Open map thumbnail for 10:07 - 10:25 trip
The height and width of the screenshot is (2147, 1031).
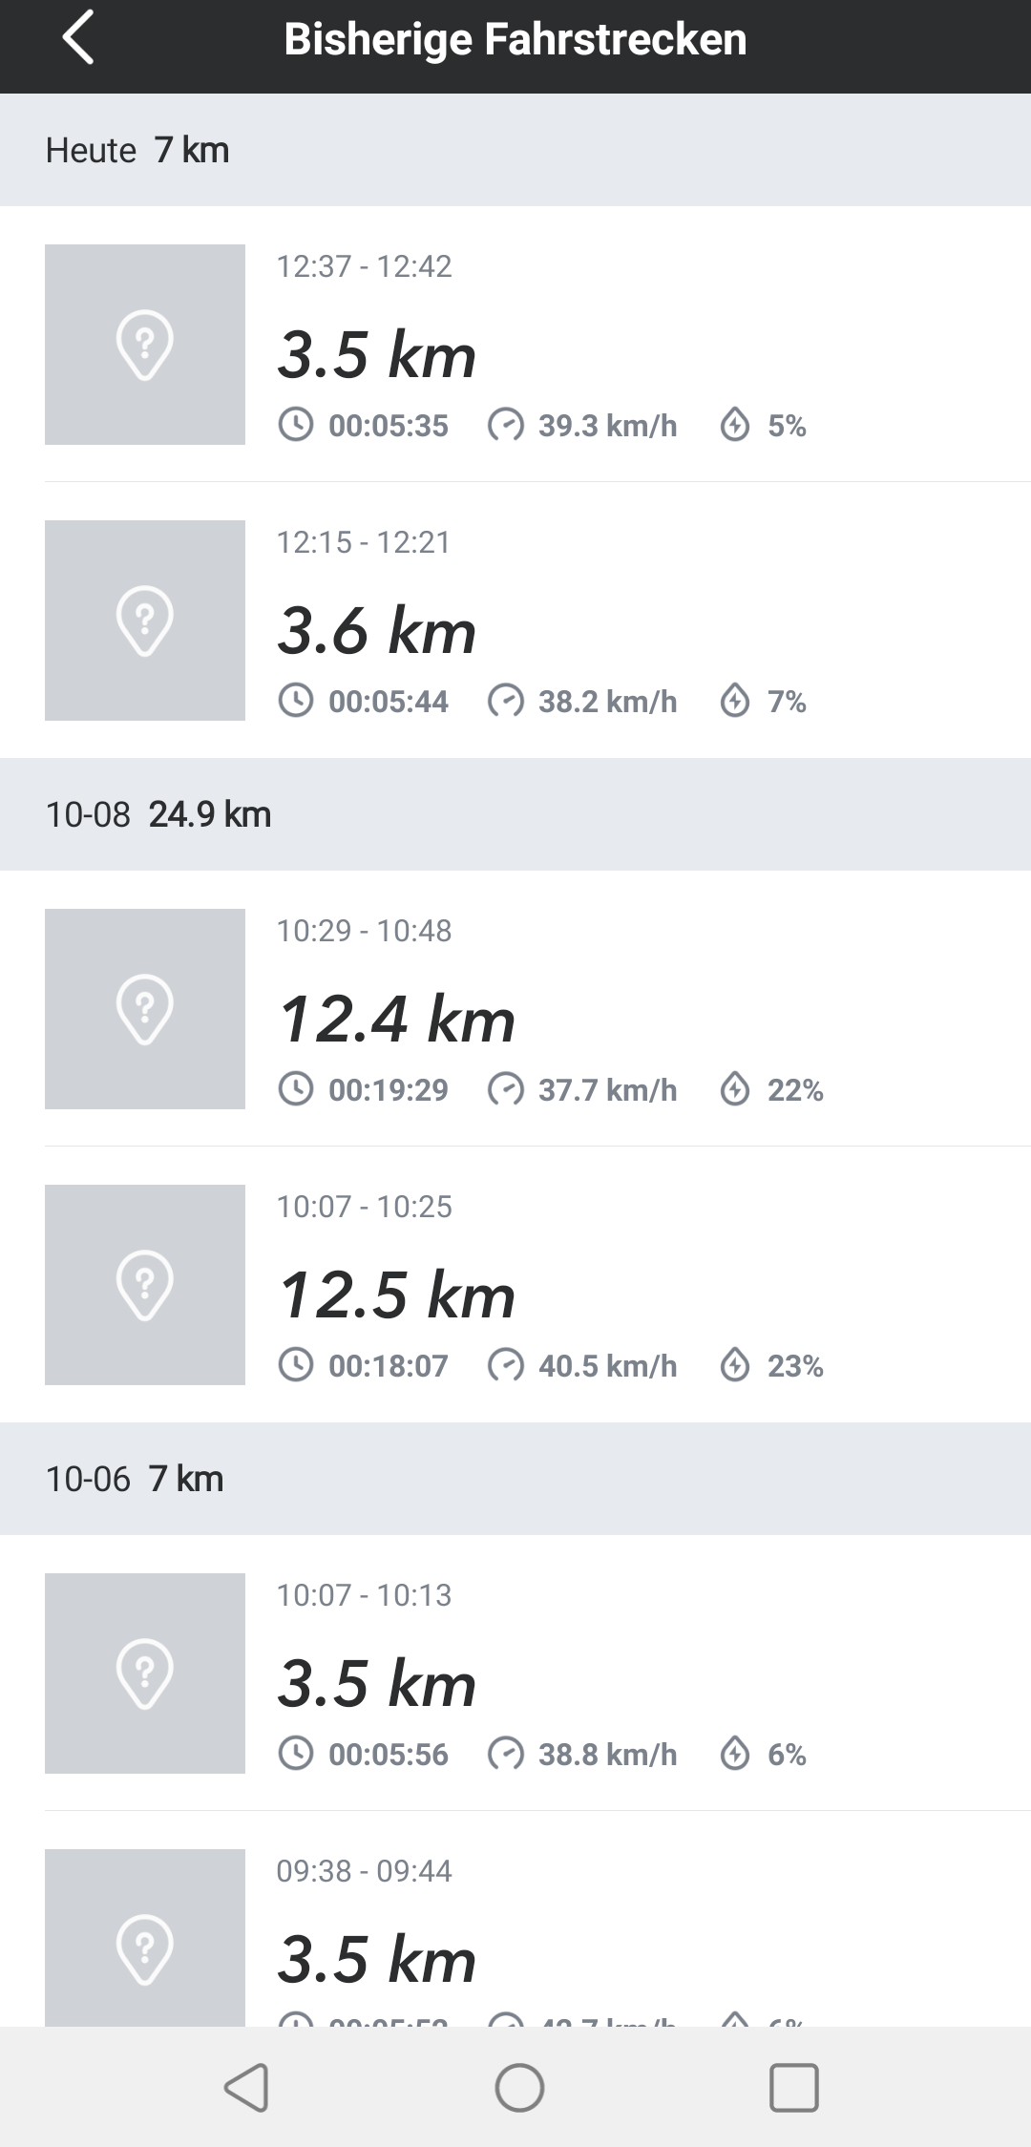coord(145,1285)
